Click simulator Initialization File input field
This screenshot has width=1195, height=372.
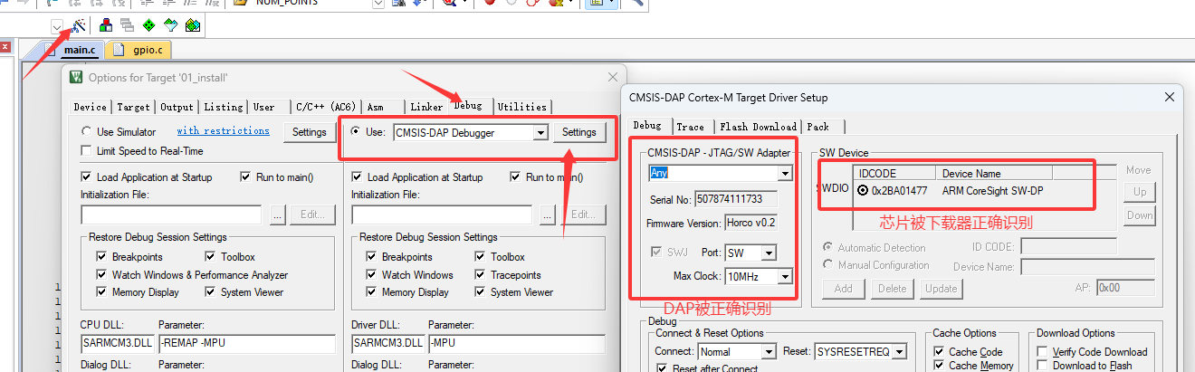[173, 215]
